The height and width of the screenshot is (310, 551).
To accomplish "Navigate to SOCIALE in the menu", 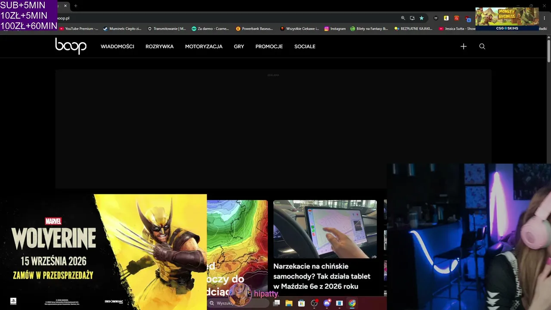I will click(305, 46).
